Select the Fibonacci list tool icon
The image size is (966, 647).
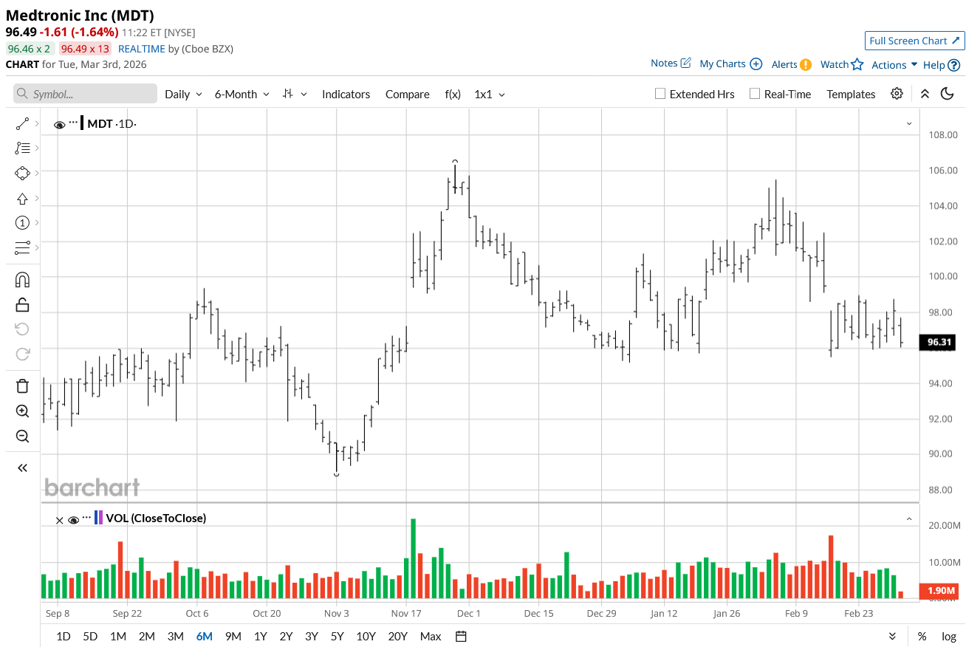click(22, 148)
